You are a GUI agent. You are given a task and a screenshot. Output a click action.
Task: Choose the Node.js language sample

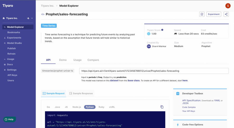pyautogui.click(x=77, y=107)
